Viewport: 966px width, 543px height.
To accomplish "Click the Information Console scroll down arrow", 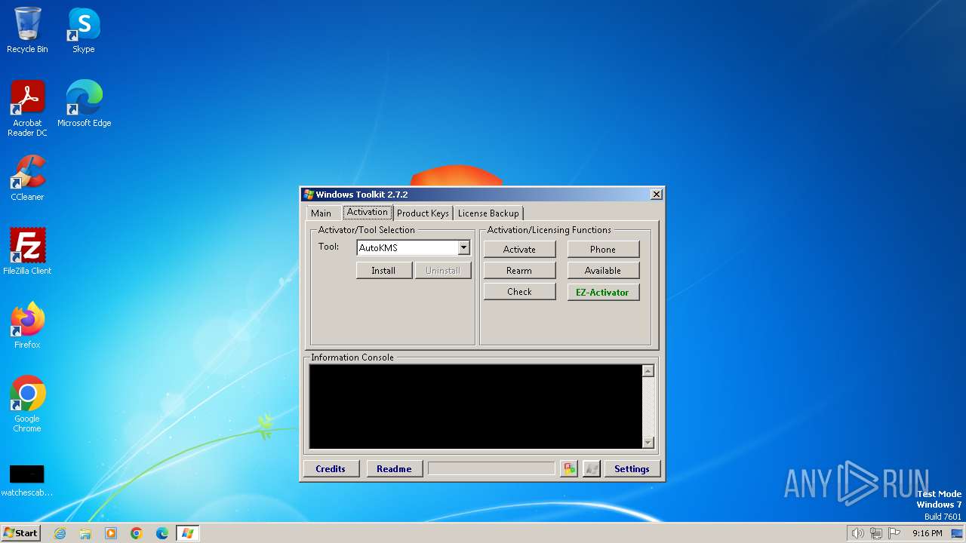I will (648, 443).
